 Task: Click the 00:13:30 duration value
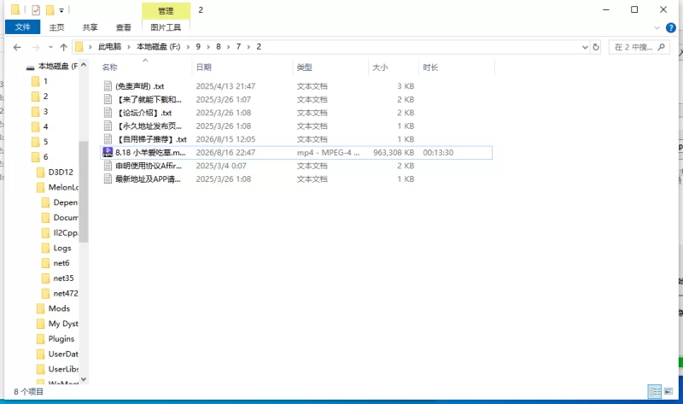438,153
